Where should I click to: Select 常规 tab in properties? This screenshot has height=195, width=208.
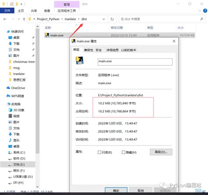tap(76, 50)
